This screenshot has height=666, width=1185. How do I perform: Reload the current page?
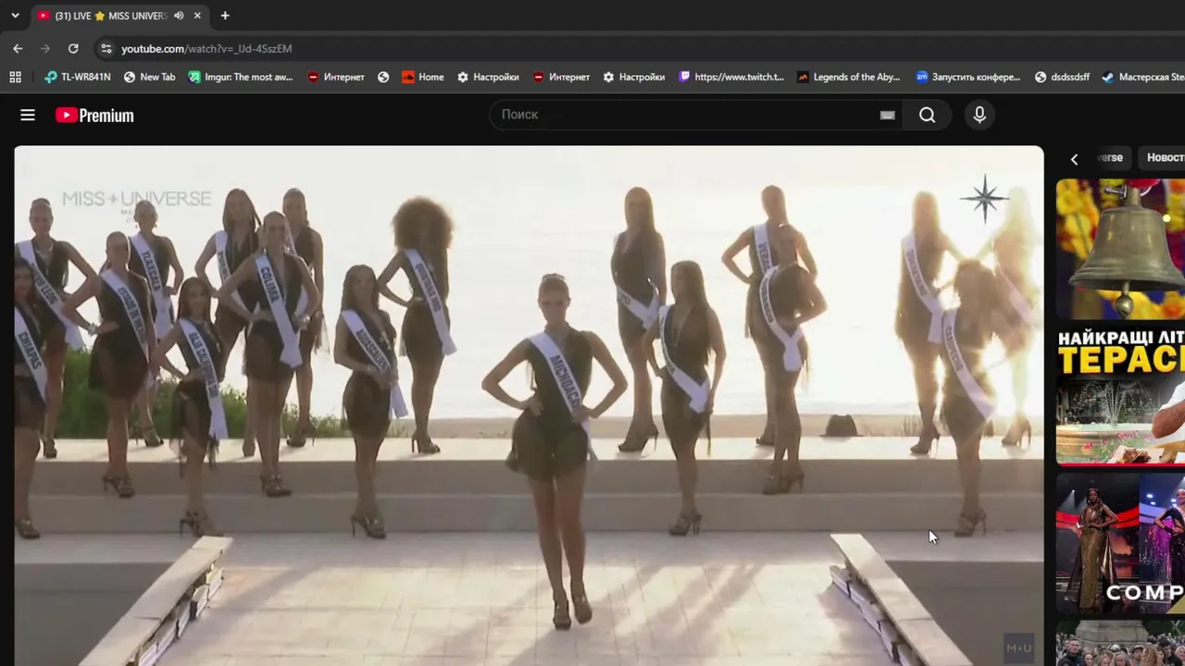73,48
